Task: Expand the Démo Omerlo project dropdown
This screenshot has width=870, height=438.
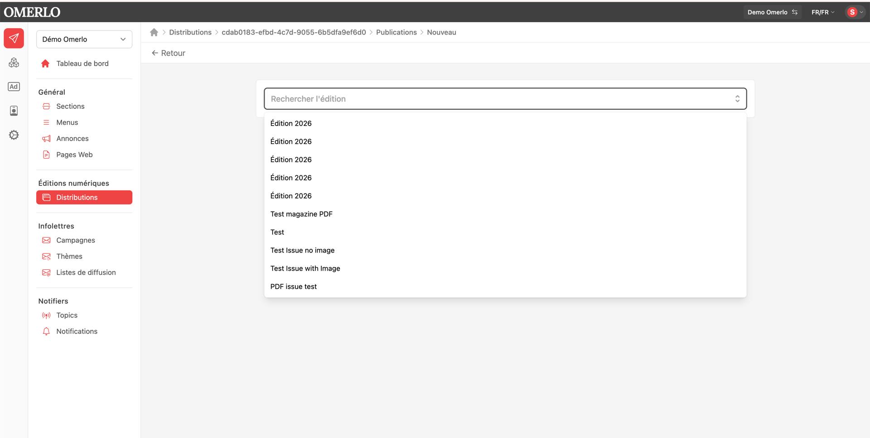Action: pyautogui.click(x=84, y=39)
